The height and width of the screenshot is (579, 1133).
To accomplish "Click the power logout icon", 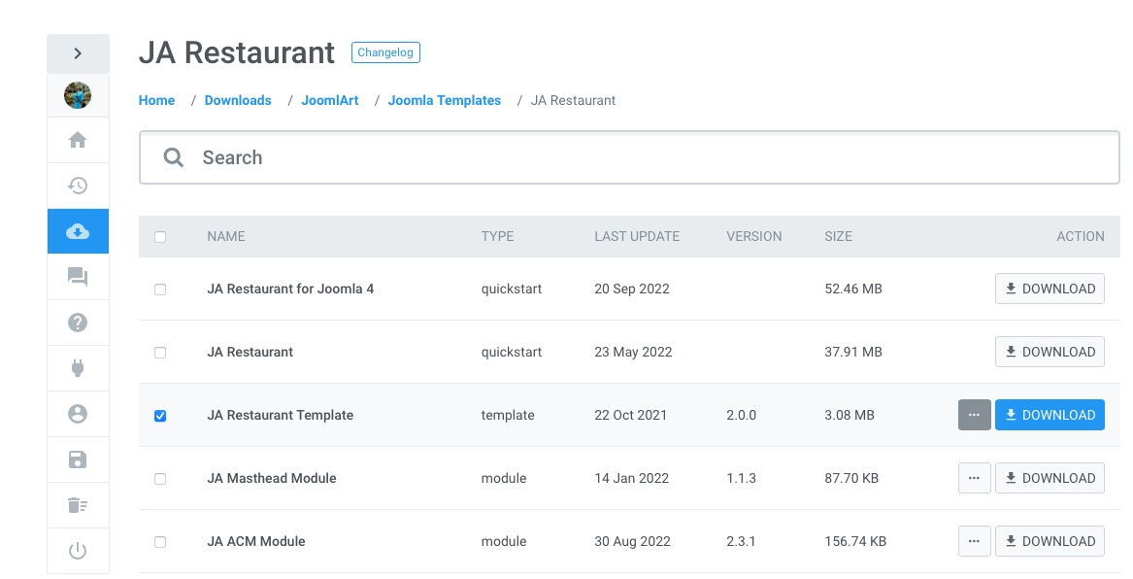I will pos(78,551).
